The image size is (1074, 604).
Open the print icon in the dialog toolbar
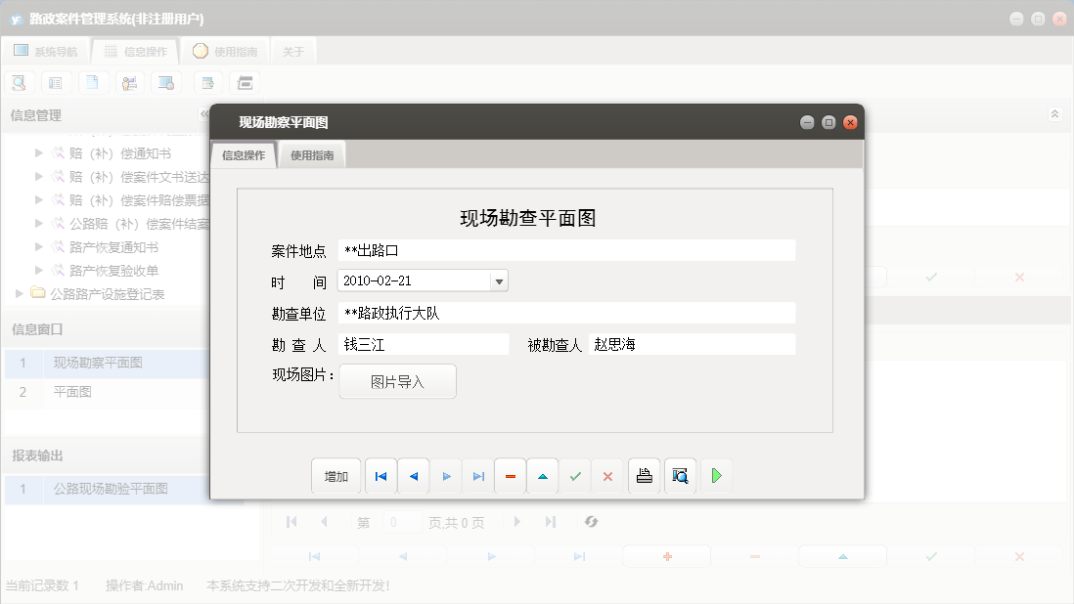pos(645,476)
